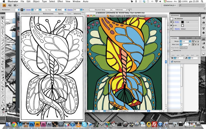Select the Type tool in the toolbox
The image size is (206, 129).
coord(2,34)
